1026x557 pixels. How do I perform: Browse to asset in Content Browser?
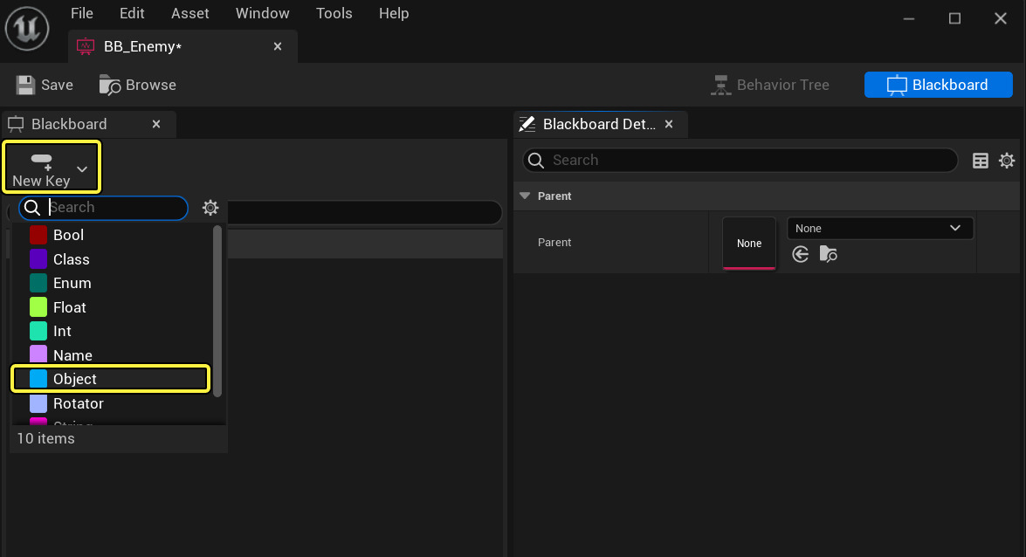coord(137,85)
